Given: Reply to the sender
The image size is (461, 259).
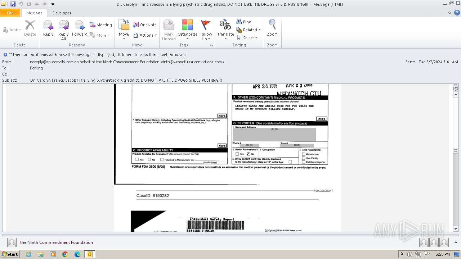Looking at the screenshot, I should tap(48, 28).
